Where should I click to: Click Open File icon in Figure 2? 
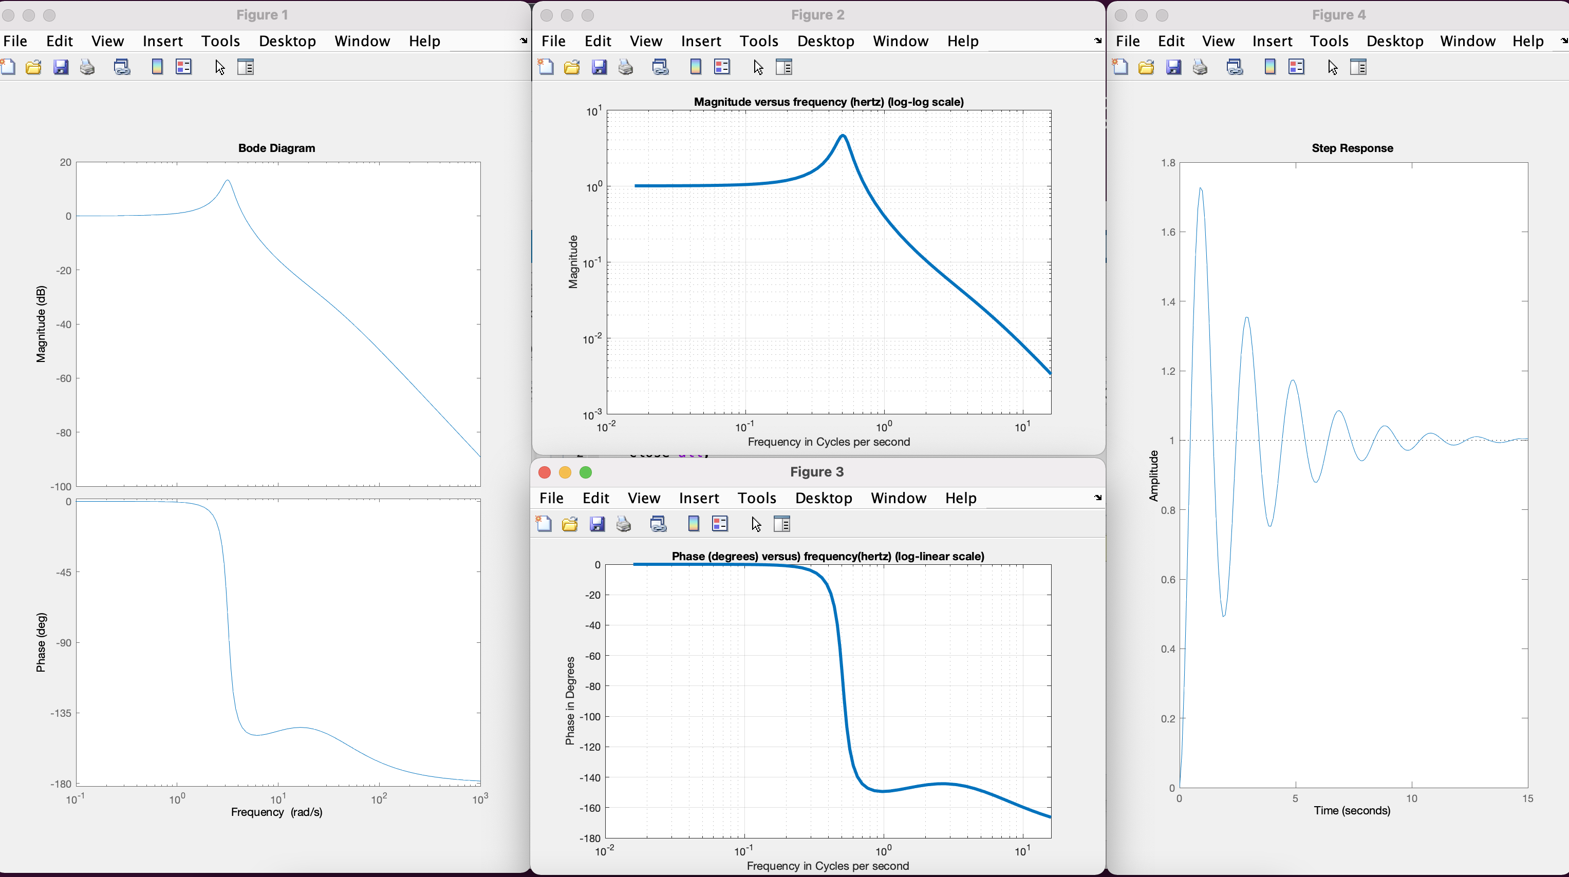pyautogui.click(x=571, y=67)
